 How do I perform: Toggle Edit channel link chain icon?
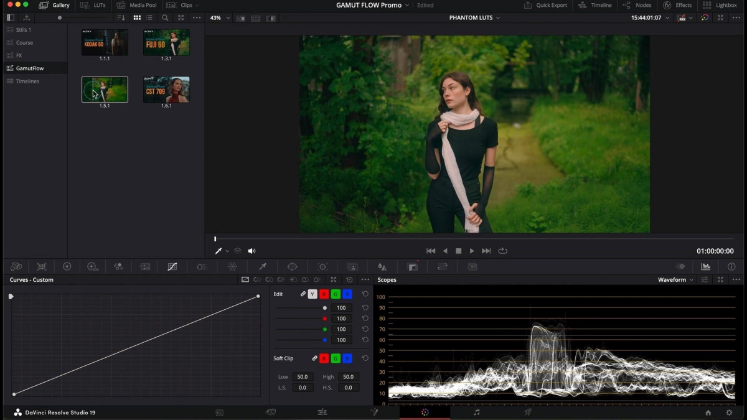(x=303, y=294)
